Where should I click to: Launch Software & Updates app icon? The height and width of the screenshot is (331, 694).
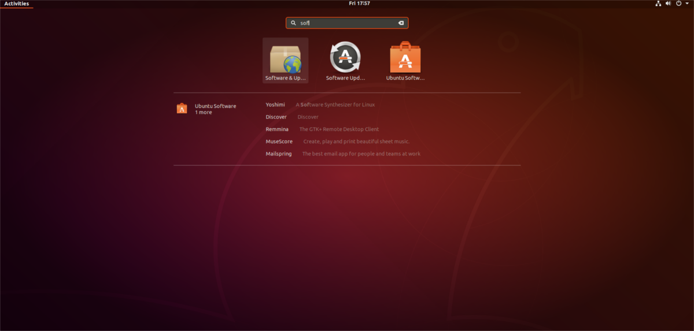click(285, 60)
